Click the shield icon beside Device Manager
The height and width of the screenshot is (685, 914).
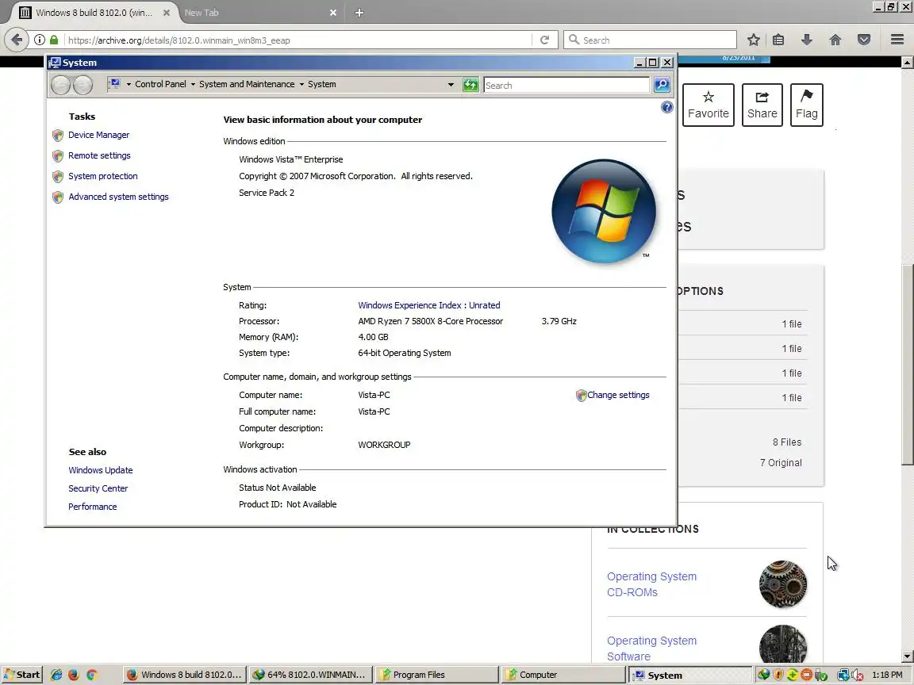(58, 135)
